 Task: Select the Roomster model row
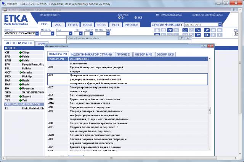tap(24, 88)
